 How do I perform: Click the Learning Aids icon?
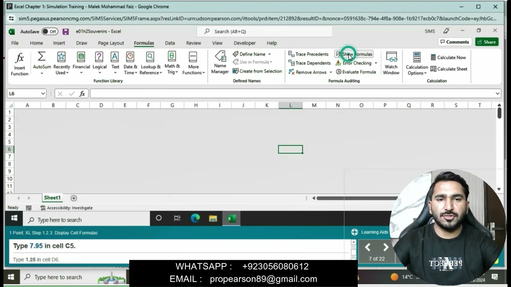354,232
